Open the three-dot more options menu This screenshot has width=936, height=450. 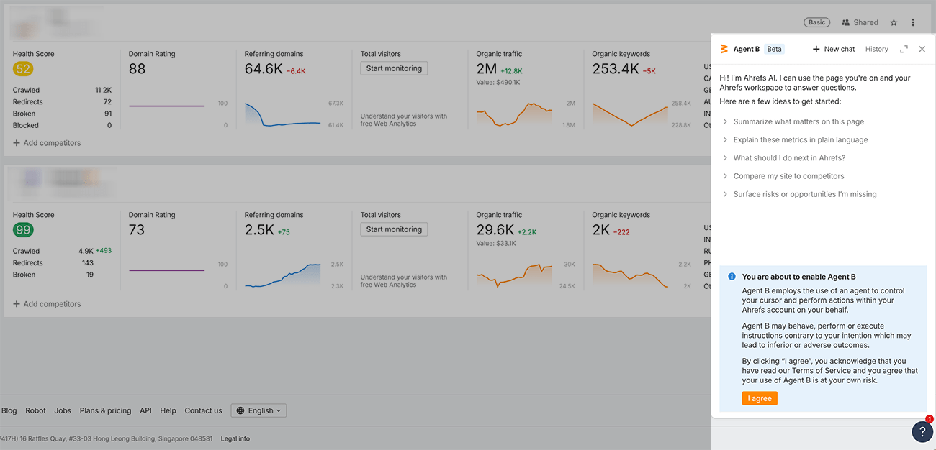coord(913,22)
